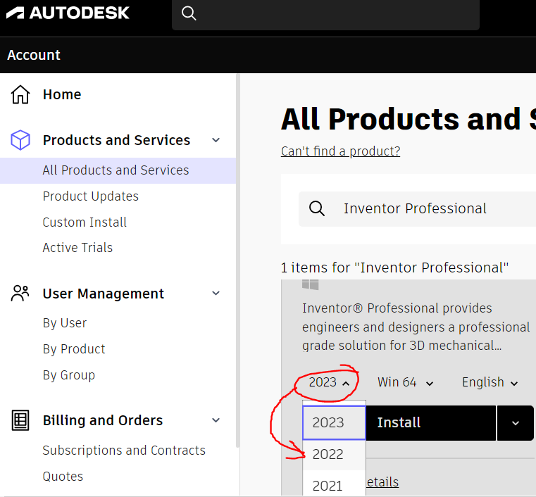Select 2022 from the version list

[328, 454]
